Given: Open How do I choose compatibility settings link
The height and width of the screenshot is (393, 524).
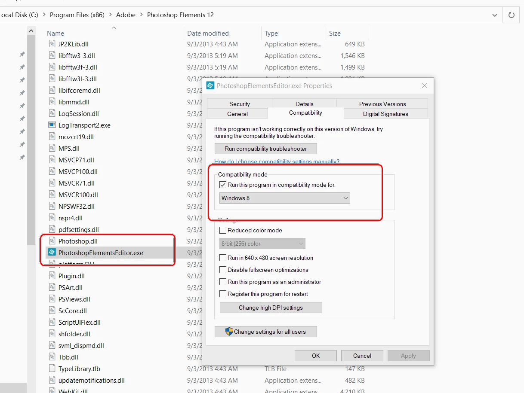Looking at the screenshot, I should click(277, 161).
